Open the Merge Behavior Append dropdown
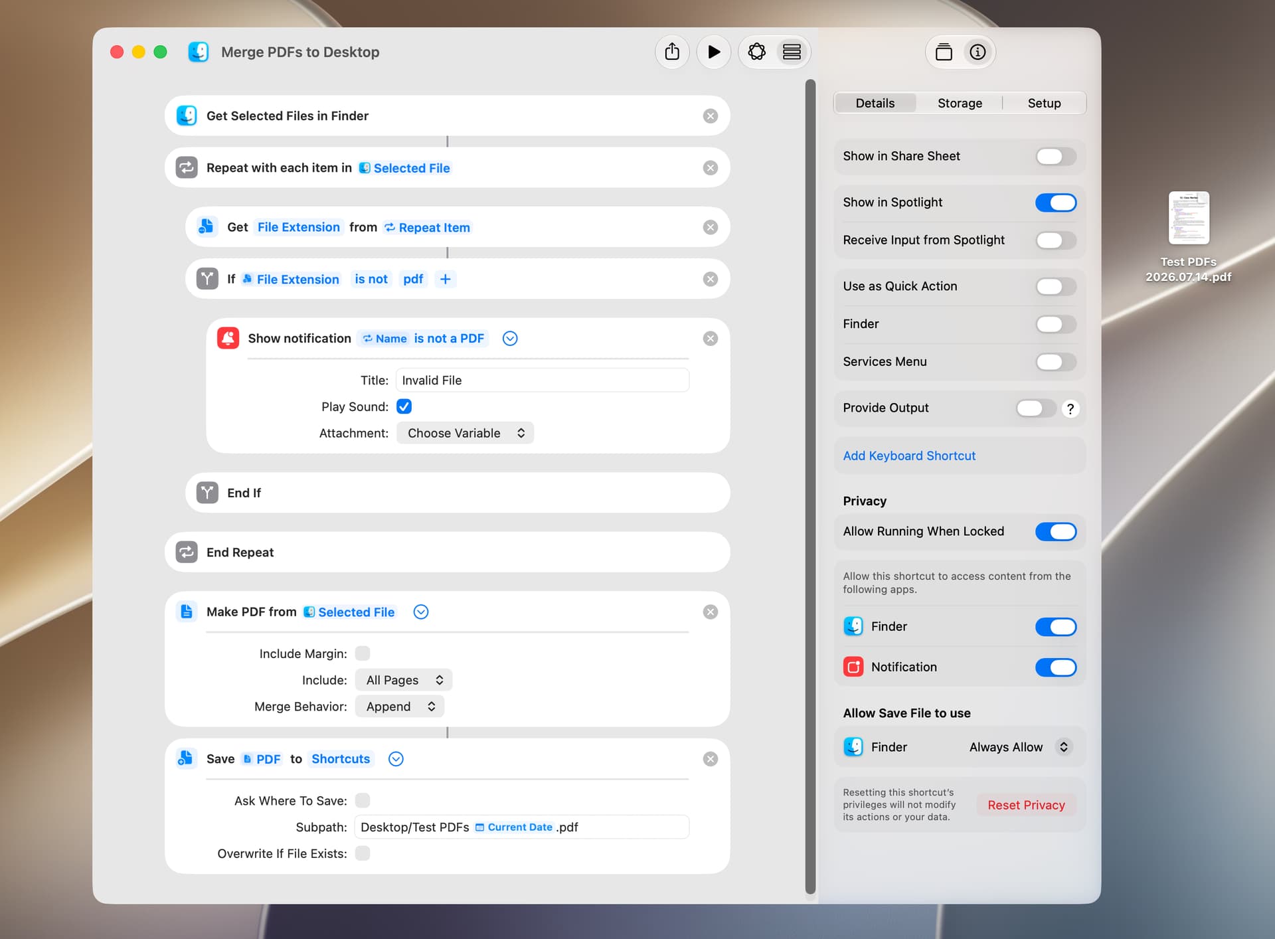 pyautogui.click(x=400, y=707)
